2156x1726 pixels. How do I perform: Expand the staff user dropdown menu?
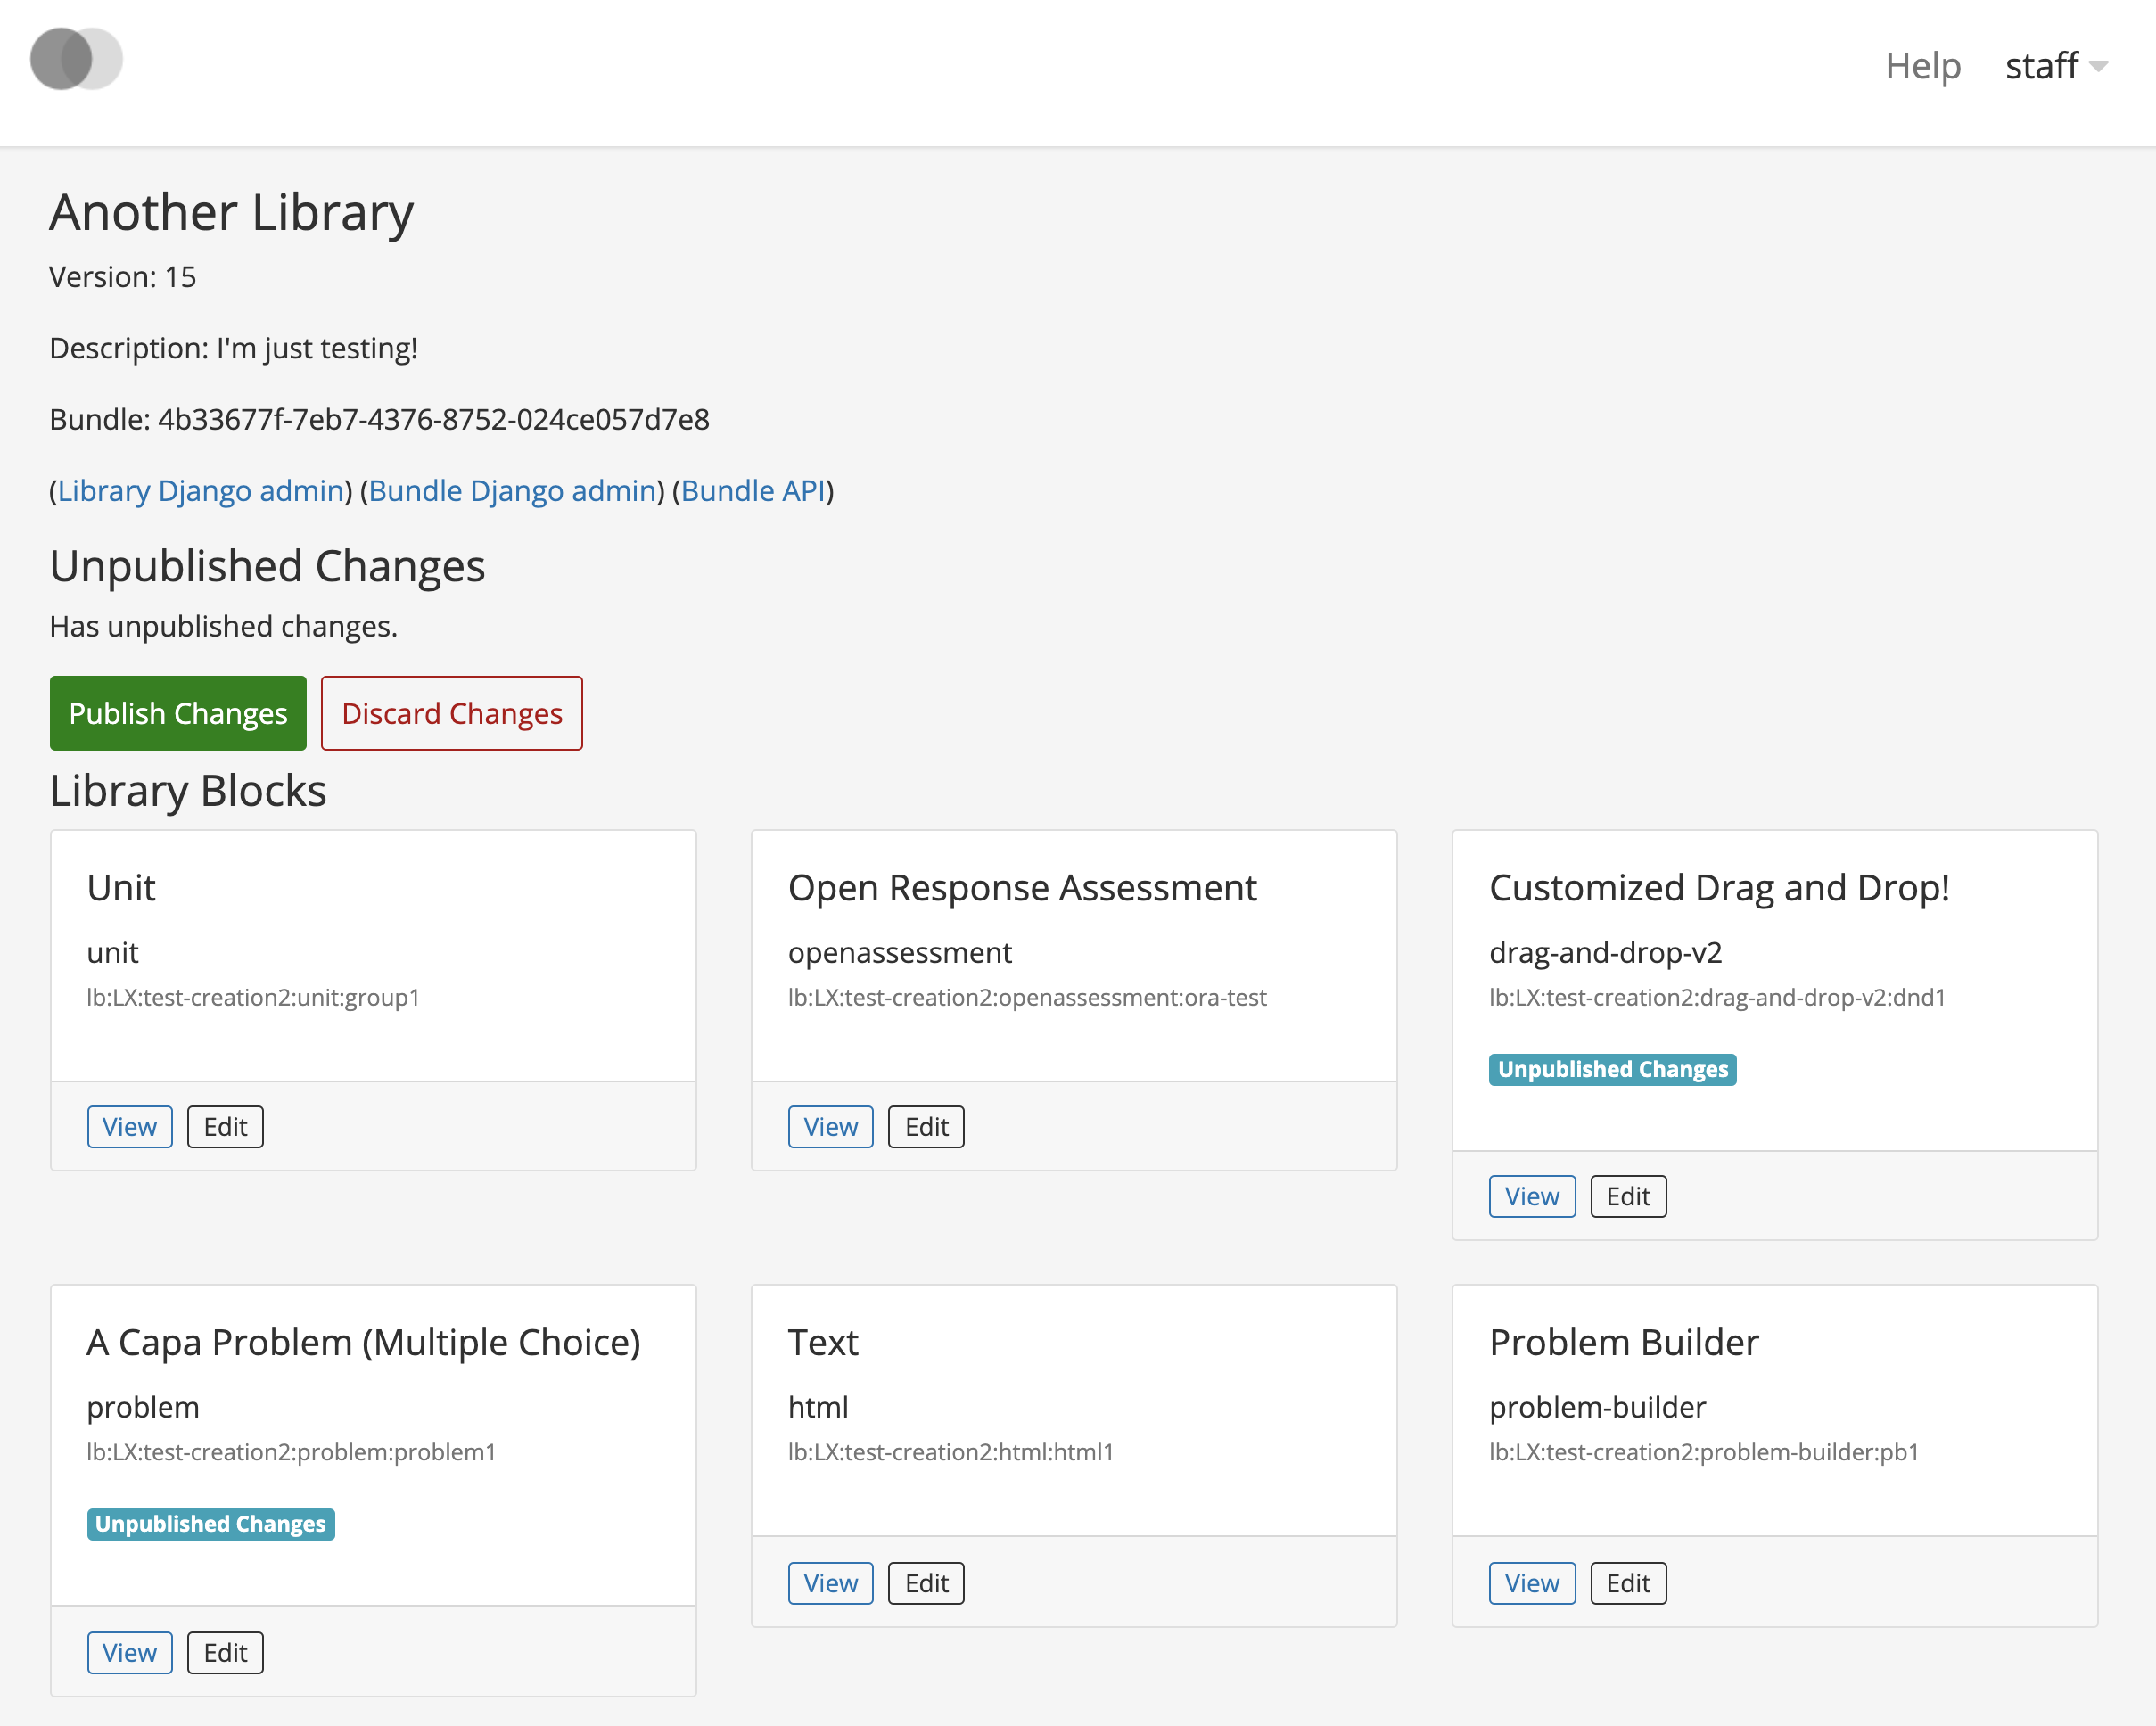coord(2055,65)
